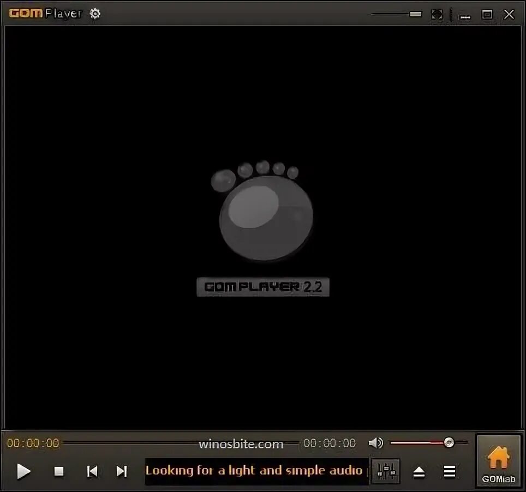
Task: Click the 'Looking for a light and simple audio' banner
Action: (x=256, y=471)
